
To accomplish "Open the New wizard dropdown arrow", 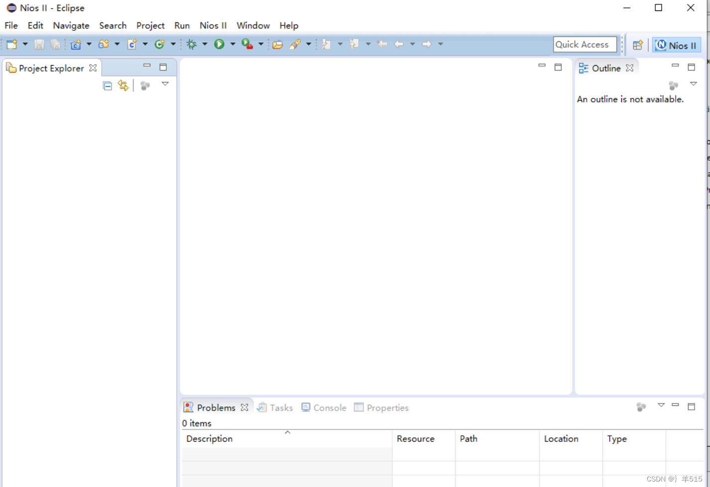I will 25,44.
